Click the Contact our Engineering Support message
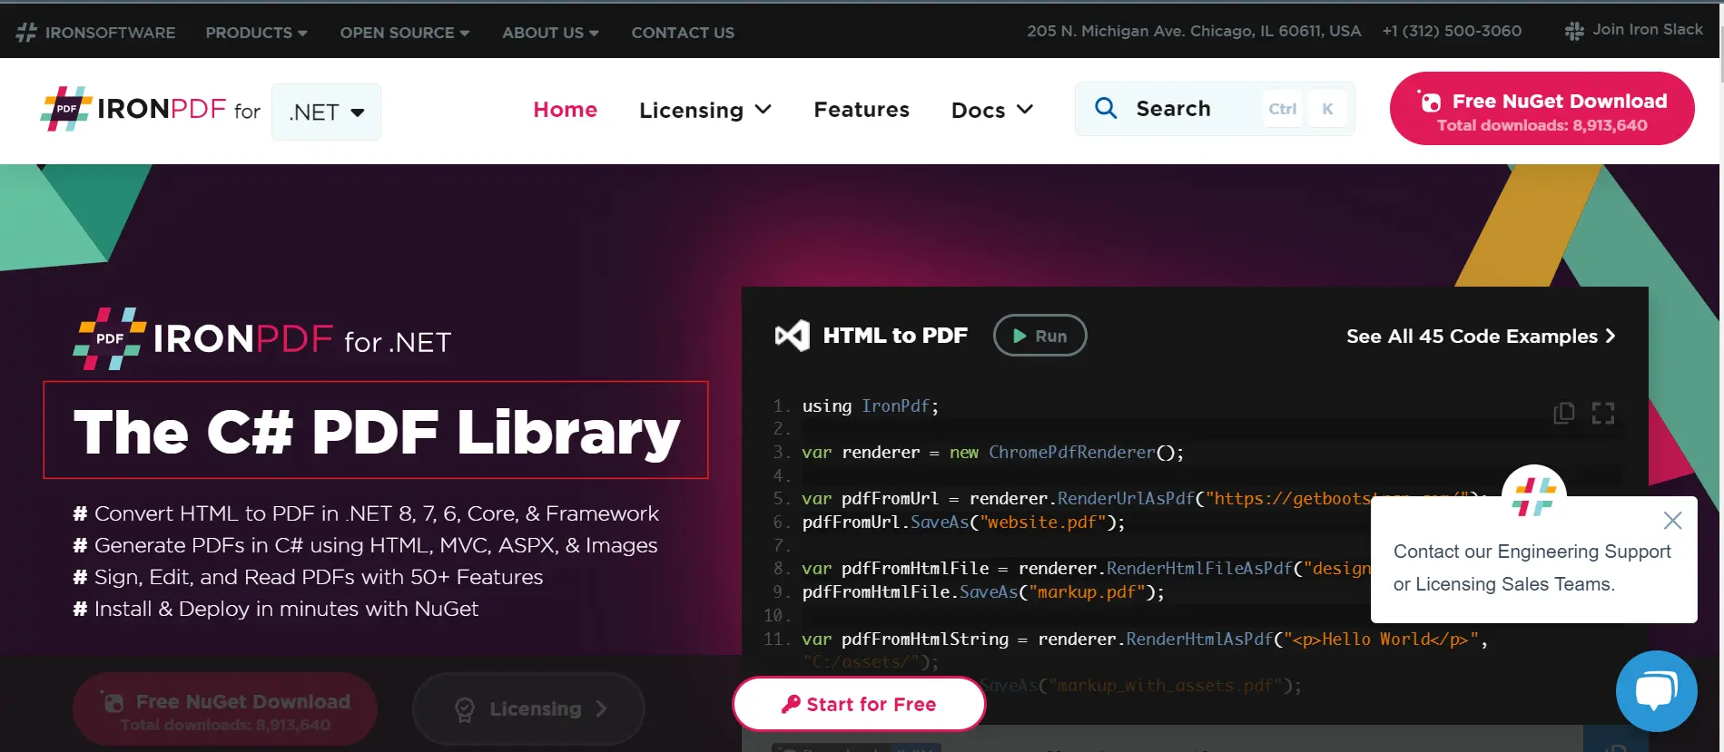The height and width of the screenshot is (752, 1724). (1532, 568)
